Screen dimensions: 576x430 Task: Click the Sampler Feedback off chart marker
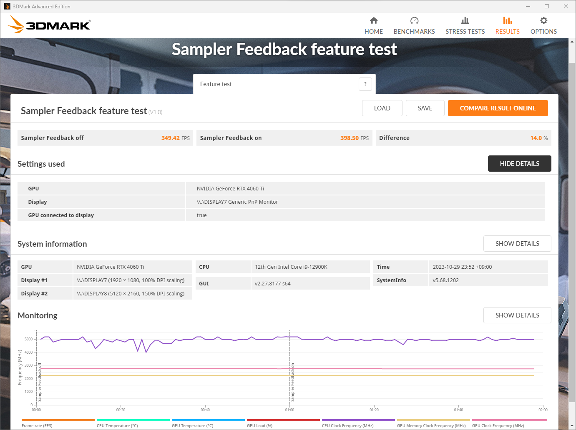[x=40, y=382]
